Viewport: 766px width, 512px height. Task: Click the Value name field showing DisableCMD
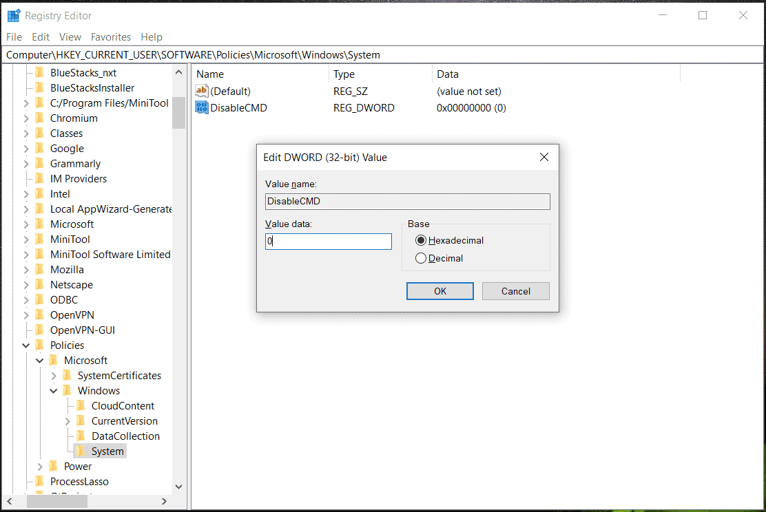[407, 201]
